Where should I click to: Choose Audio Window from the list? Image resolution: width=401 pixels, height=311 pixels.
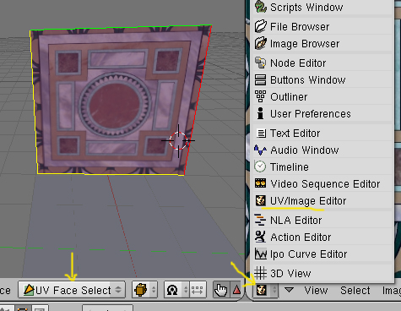point(322,150)
